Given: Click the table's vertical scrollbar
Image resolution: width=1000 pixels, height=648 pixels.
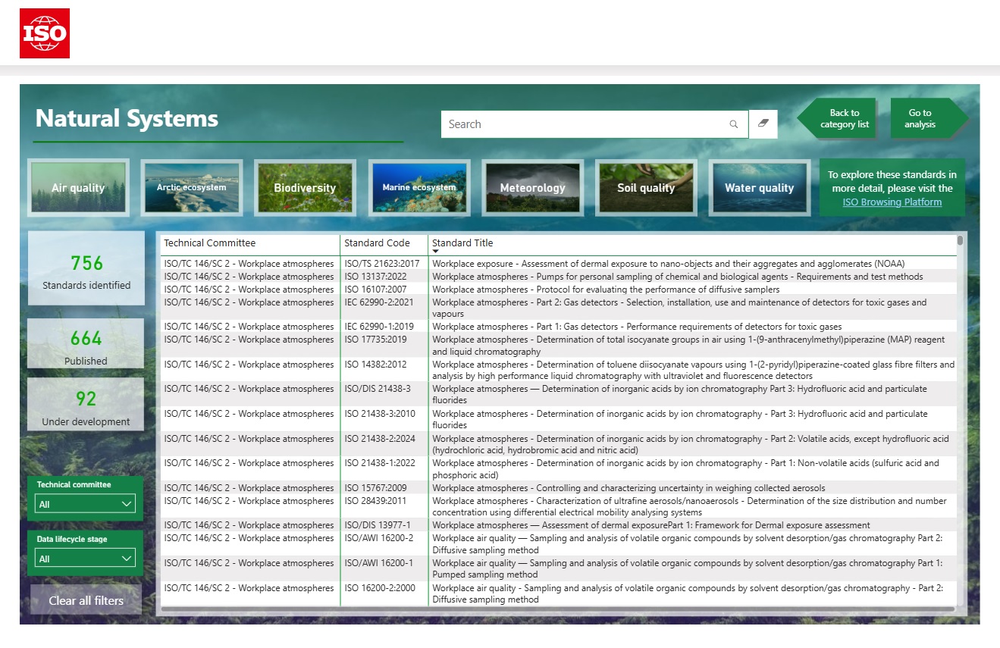Looking at the screenshot, I should (x=960, y=241).
